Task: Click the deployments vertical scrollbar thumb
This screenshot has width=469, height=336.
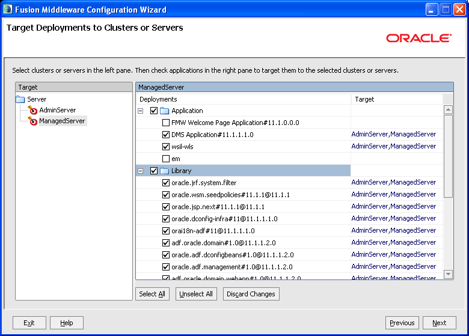Action: click(x=448, y=156)
